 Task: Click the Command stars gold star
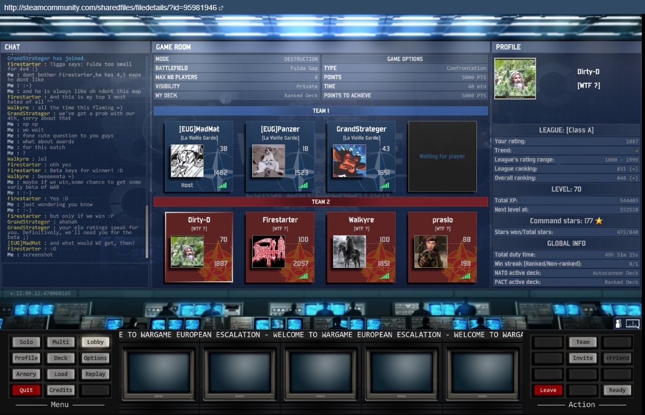point(599,220)
